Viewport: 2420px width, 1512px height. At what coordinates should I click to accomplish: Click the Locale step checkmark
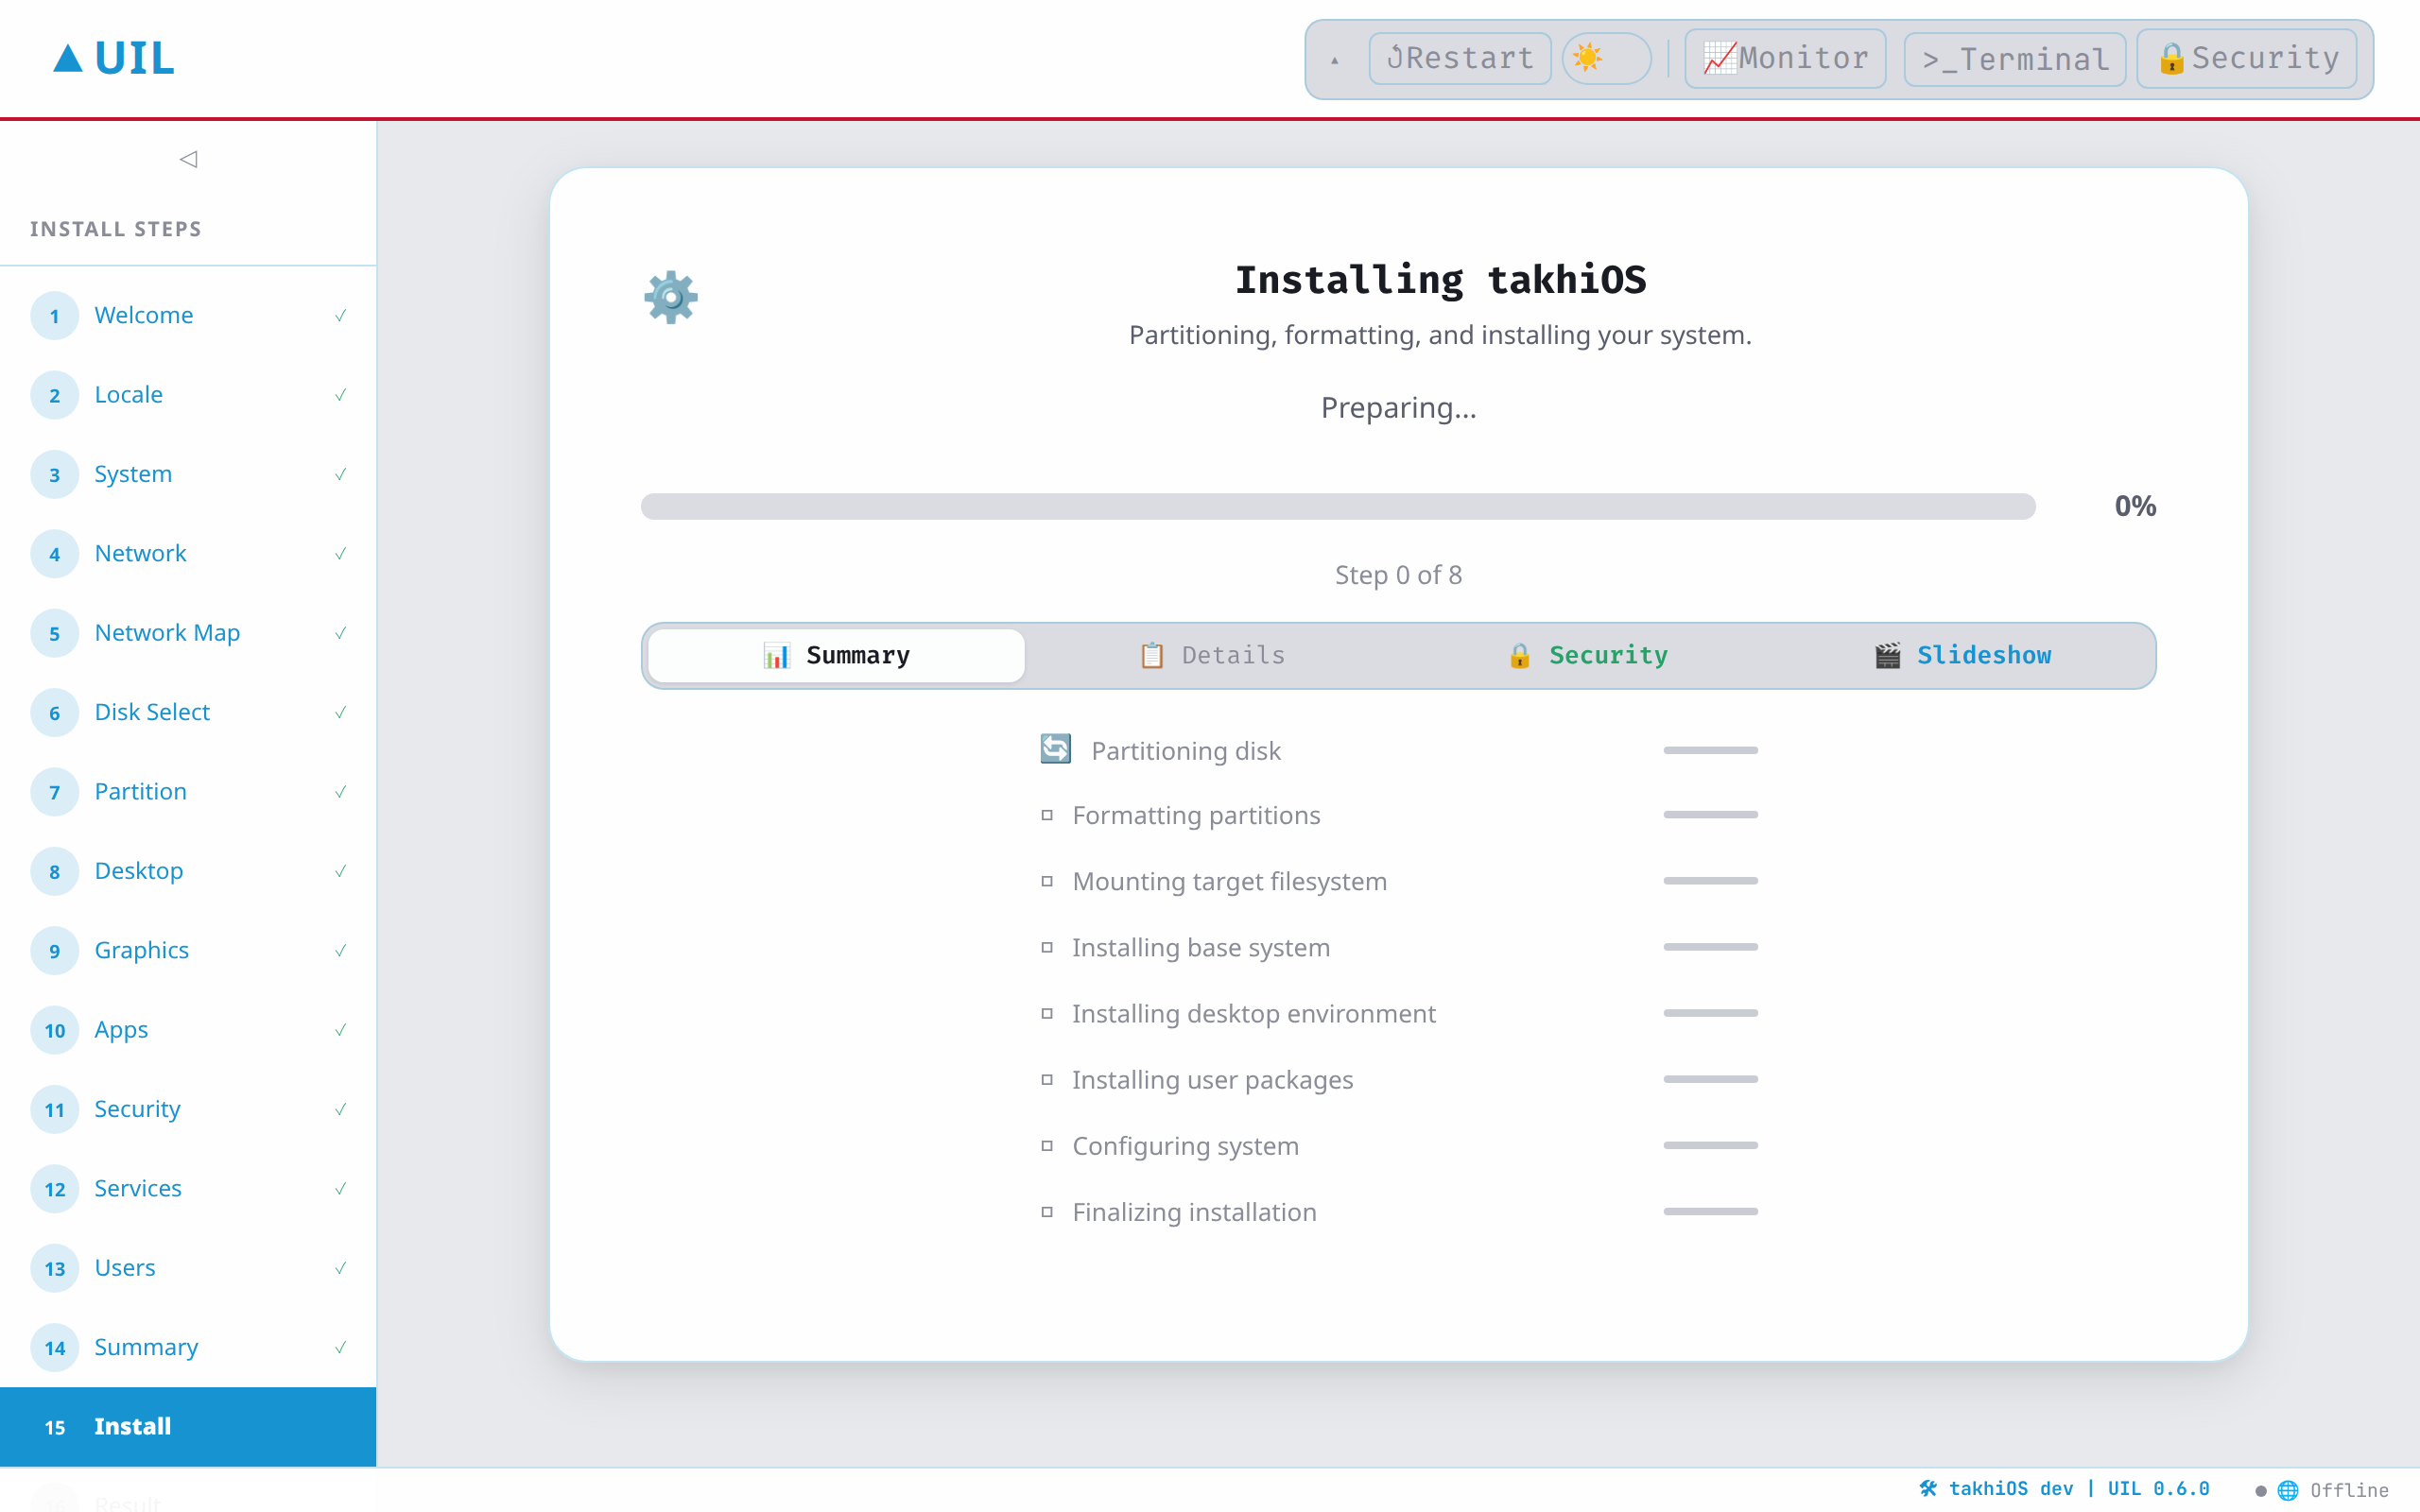coord(340,394)
